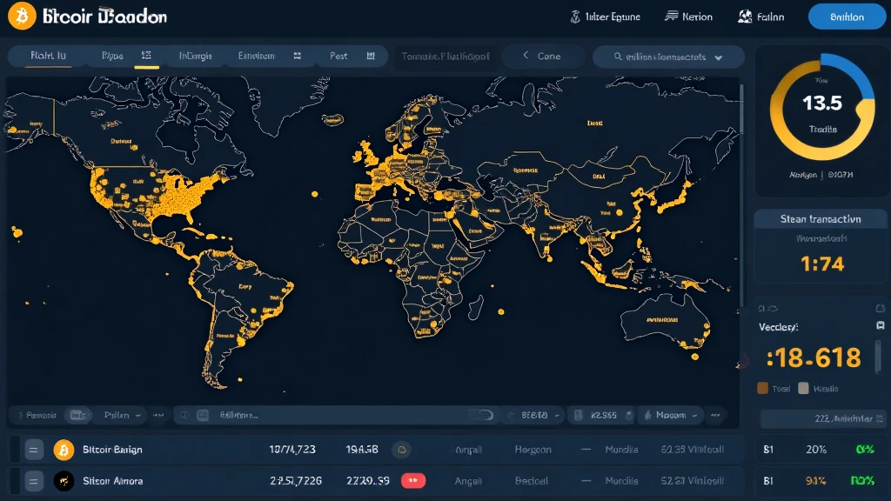The width and height of the screenshot is (891, 501).
Task: Click the round badge icon after 194.58
Action: [x=402, y=450]
